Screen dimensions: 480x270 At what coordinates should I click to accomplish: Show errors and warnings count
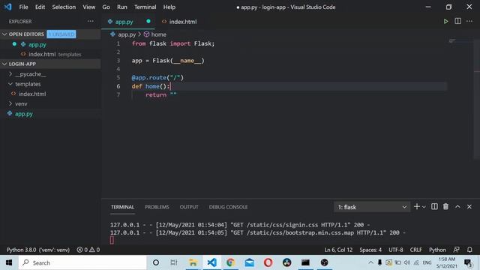coord(88,250)
